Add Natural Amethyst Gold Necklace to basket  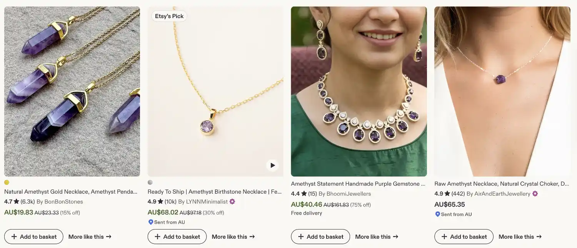34,236
